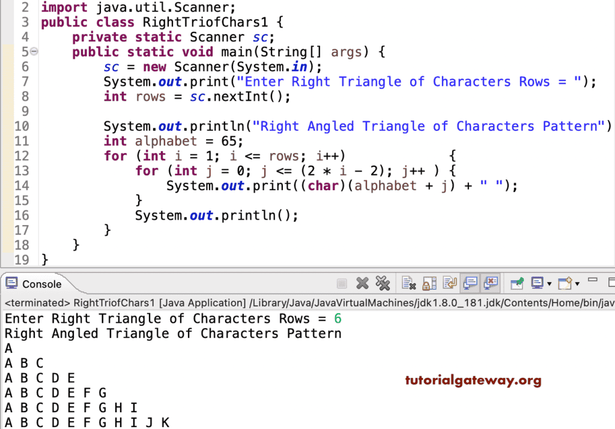Viewport: 615px width, 429px height.
Task: Click the Remove Launch icon
Action: [361, 283]
